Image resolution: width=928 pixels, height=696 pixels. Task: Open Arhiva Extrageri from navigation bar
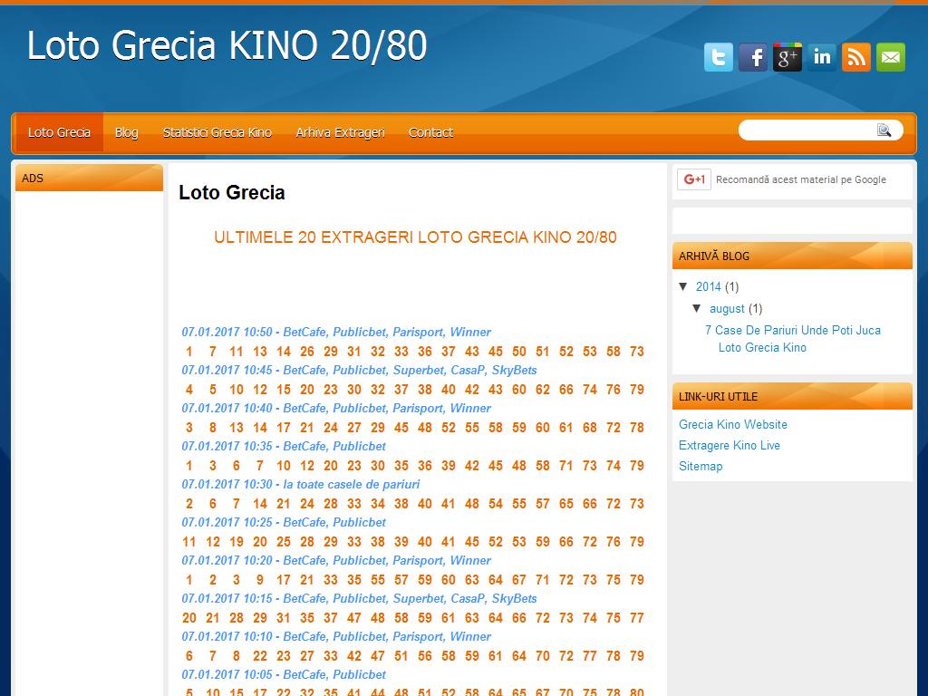coord(340,132)
